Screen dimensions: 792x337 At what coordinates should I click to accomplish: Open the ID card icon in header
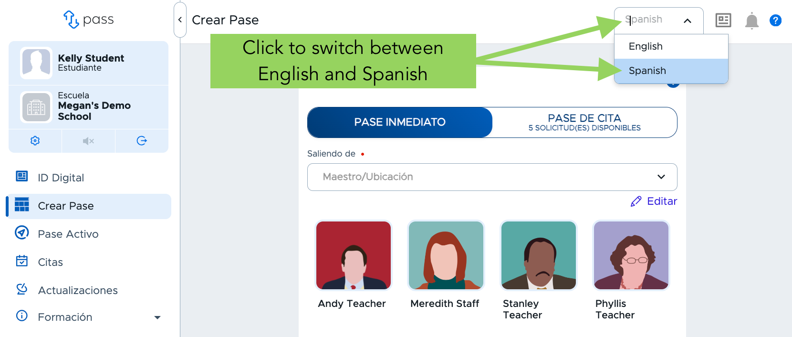(723, 20)
